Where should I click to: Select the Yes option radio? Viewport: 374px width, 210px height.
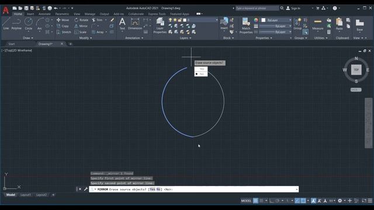click(201, 69)
